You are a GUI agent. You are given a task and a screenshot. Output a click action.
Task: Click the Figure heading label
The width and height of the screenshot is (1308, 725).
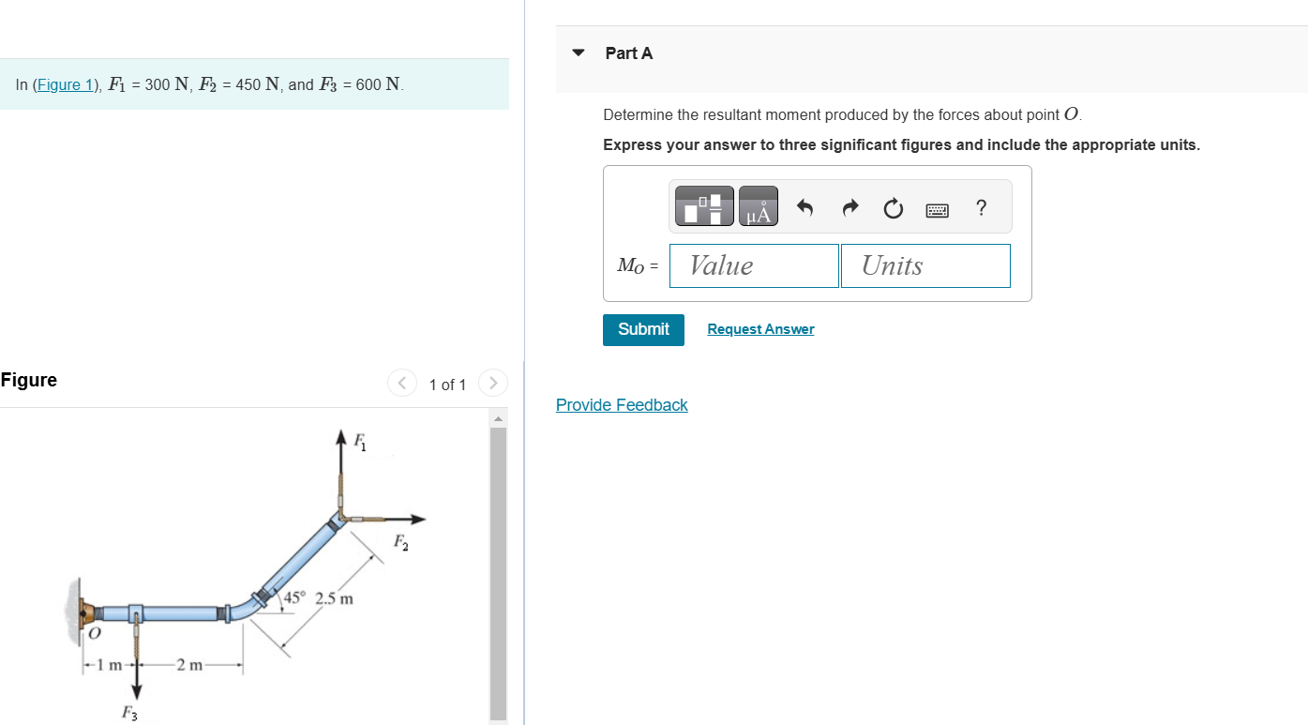pos(29,380)
